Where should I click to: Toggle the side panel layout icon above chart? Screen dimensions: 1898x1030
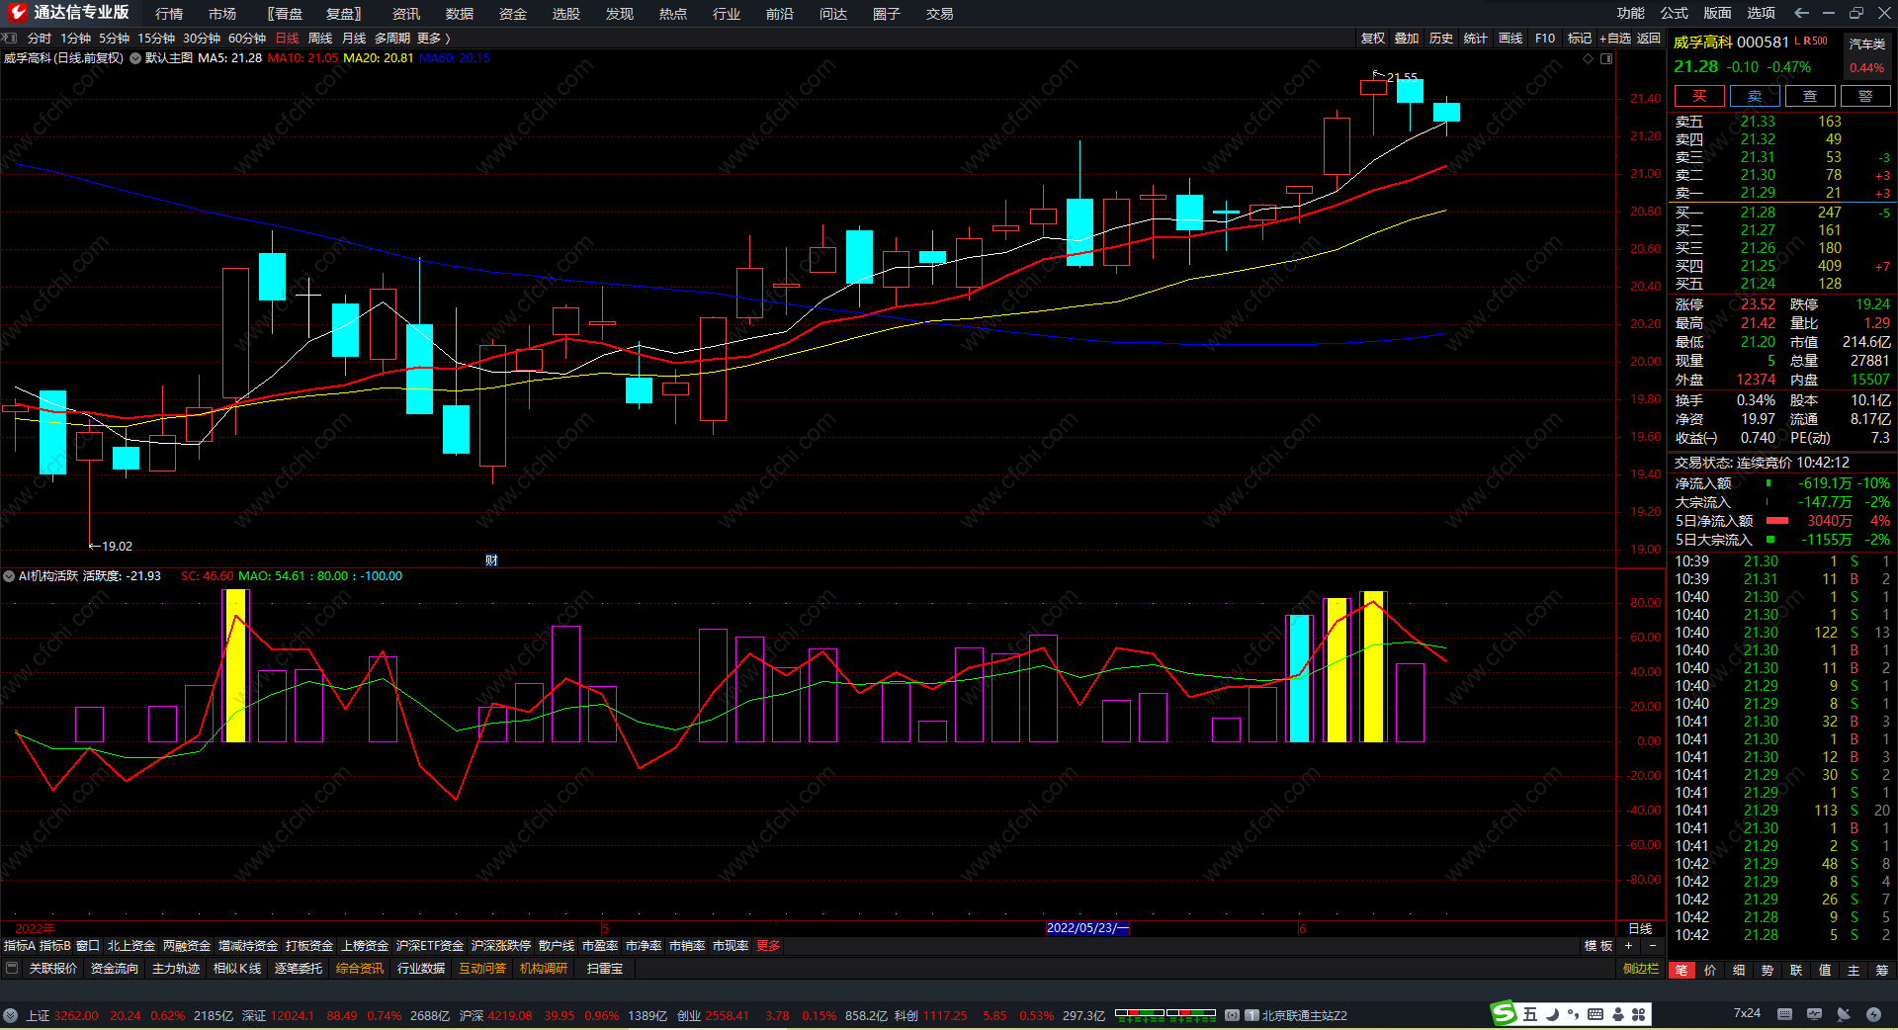click(1606, 58)
